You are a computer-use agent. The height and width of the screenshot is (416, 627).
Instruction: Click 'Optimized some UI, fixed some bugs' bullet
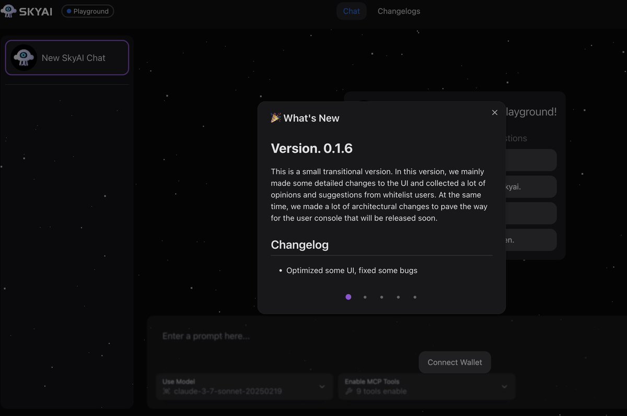tap(352, 270)
